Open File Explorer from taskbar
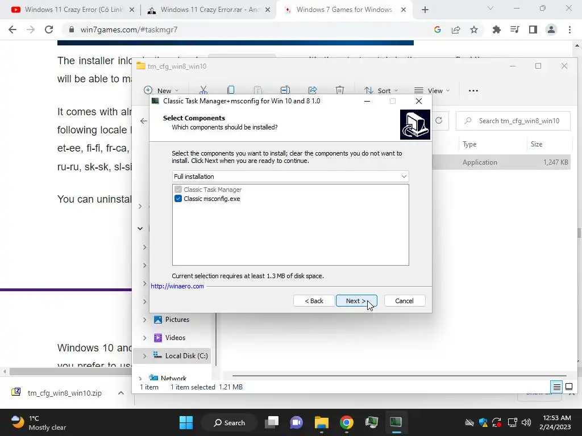The height and width of the screenshot is (436, 582). (322, 422)
